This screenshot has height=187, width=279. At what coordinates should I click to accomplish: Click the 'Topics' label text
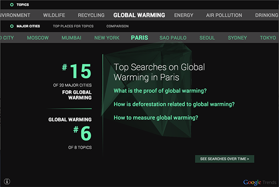point(23,5)
